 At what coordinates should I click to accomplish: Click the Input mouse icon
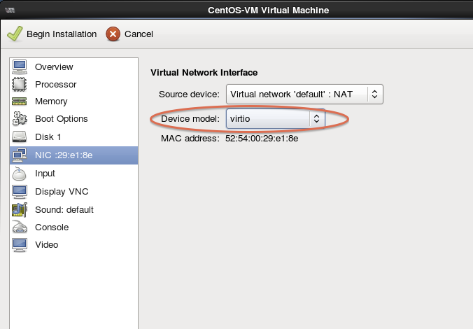(x=20, y=174)
